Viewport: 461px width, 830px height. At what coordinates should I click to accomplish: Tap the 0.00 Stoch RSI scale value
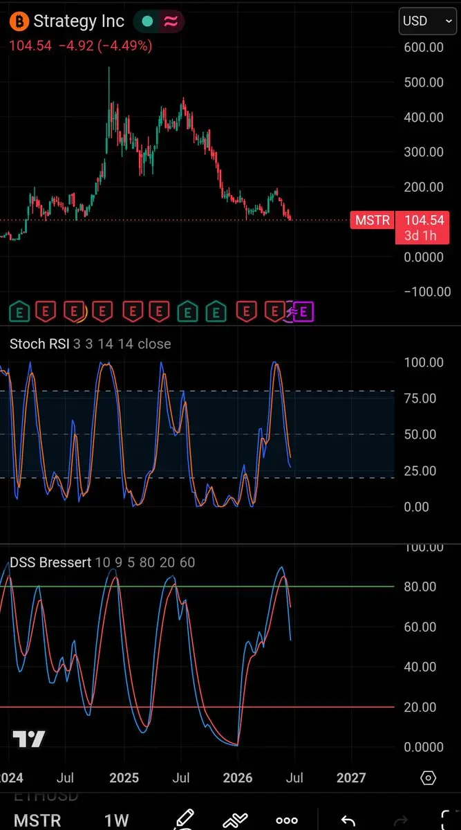[415, 507]
